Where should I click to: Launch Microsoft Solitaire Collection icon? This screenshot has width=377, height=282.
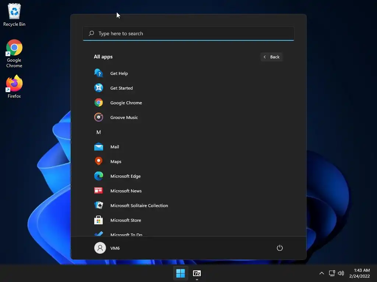pos(99,205)
